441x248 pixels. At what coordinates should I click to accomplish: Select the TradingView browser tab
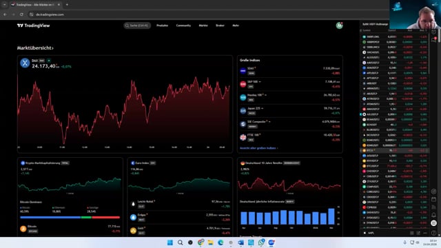tap(36, 5)
